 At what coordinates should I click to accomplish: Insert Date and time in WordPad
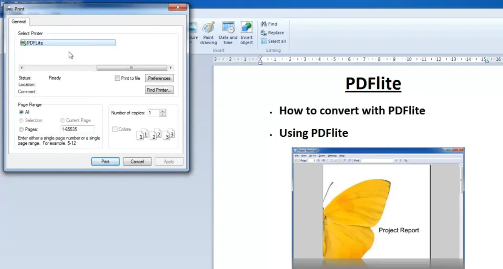[x=228, y=33]
